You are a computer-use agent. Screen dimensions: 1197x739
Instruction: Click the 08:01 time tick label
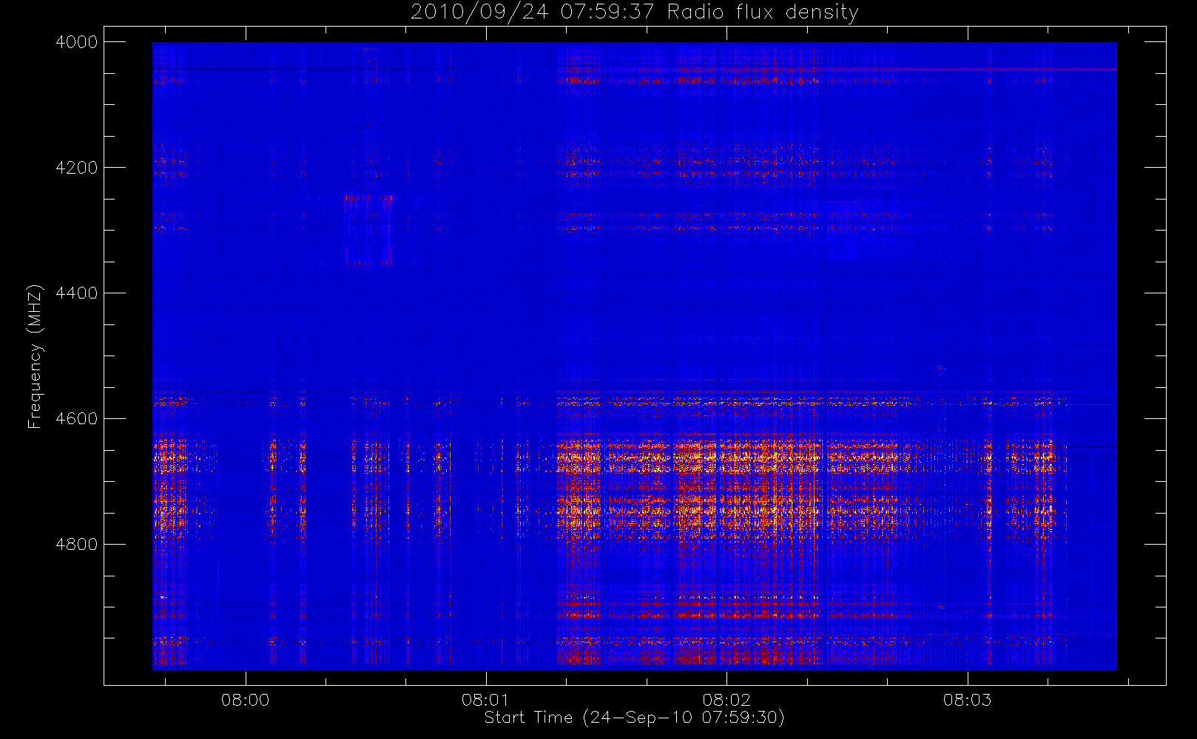[x=486, y=699]
